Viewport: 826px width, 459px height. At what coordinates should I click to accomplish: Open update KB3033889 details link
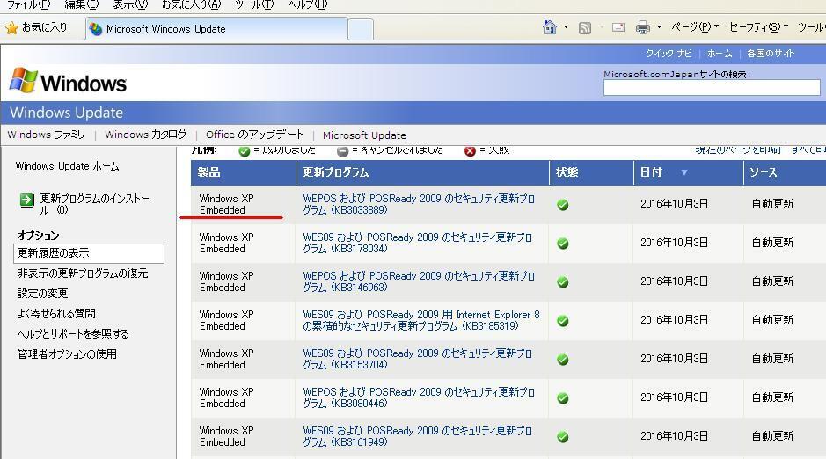point(418,204)
